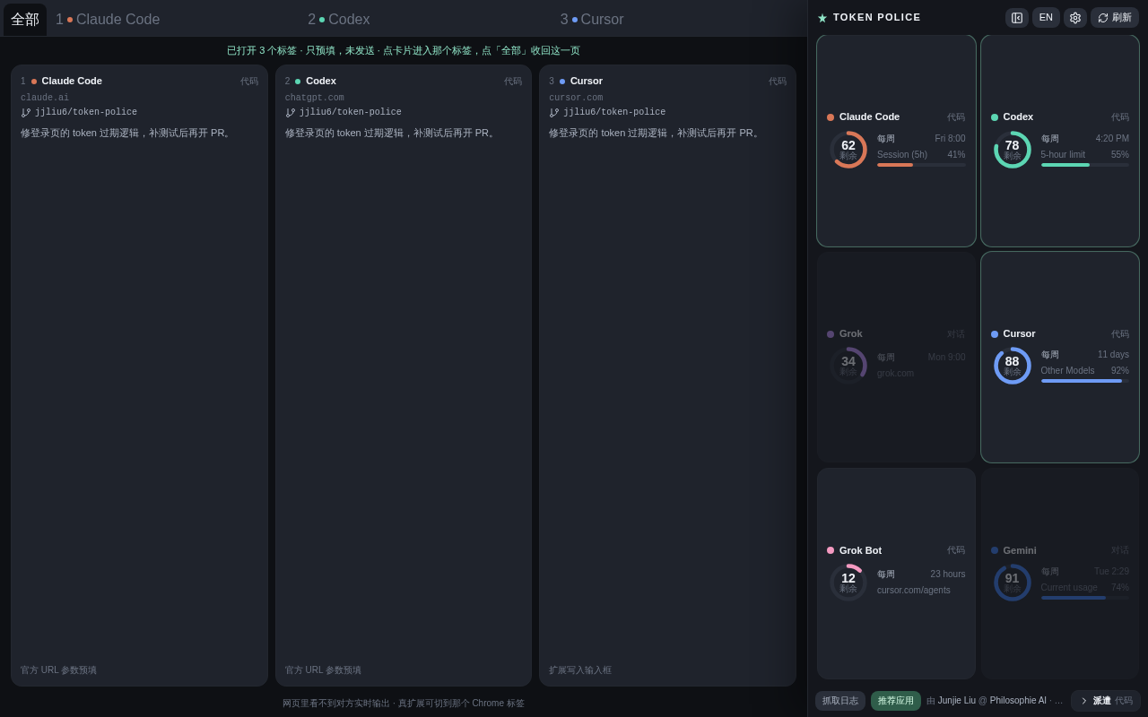The height and width of the screenshot is (717, 1148).
Task: Click the blue dot beside Cursor in side panel
Action: coord(995,334)
